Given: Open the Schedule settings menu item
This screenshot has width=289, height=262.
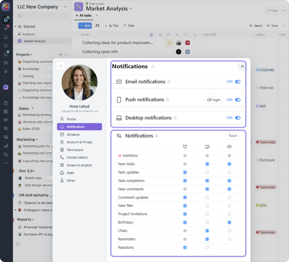Looking at the screenshot, I should coord(73,134).
